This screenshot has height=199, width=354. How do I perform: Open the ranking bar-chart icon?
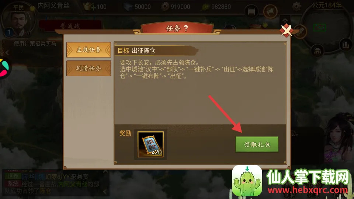[346, 44]
